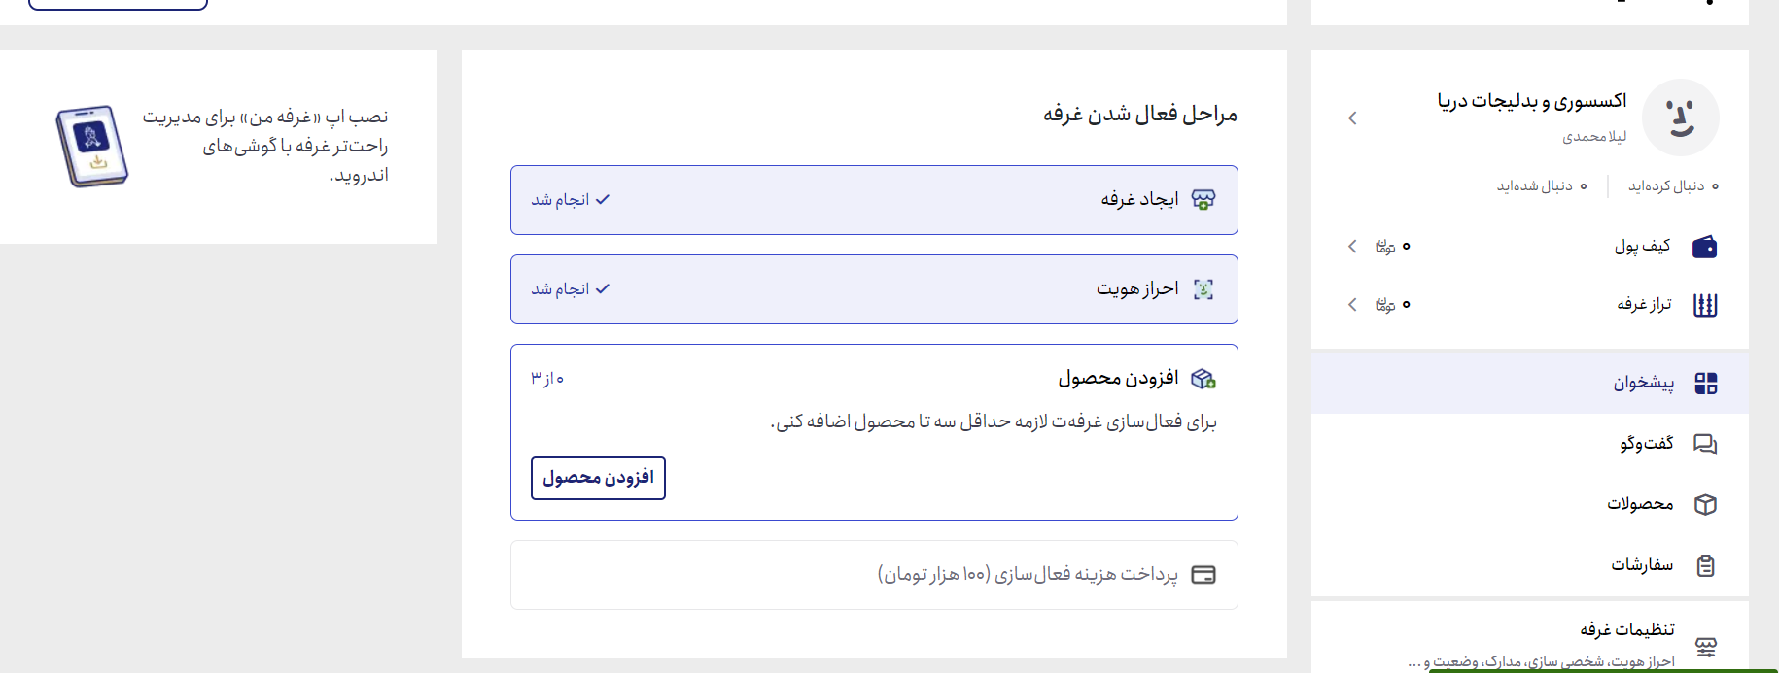Image resolution: width=1779 pixels, height=673 pixels.
Task: Click the abacus icon for تراز غرفه
Action: (x=1705, y=305)
